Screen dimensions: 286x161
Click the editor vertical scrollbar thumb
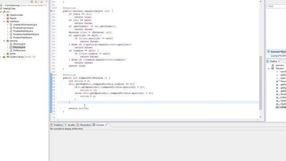pos(261,82)
